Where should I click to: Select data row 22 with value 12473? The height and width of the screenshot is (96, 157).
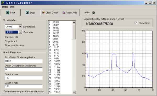tap(60, 81)
